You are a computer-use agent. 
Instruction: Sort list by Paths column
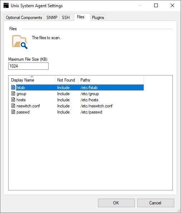point(111,80)
